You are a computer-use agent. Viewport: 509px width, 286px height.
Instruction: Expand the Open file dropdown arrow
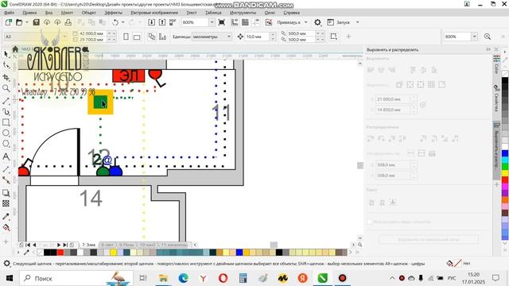(27, 22)
